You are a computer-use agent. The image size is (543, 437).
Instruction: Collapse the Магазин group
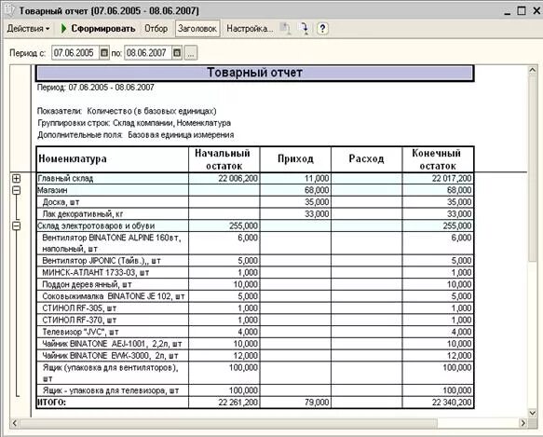click(x=16, y=190)
